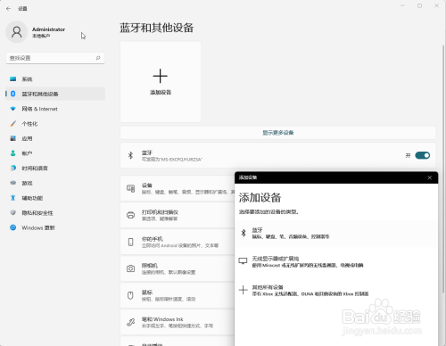The image size is (446, 346).
Task: Click the accounts person icon
Action: (x=12, y=153)
